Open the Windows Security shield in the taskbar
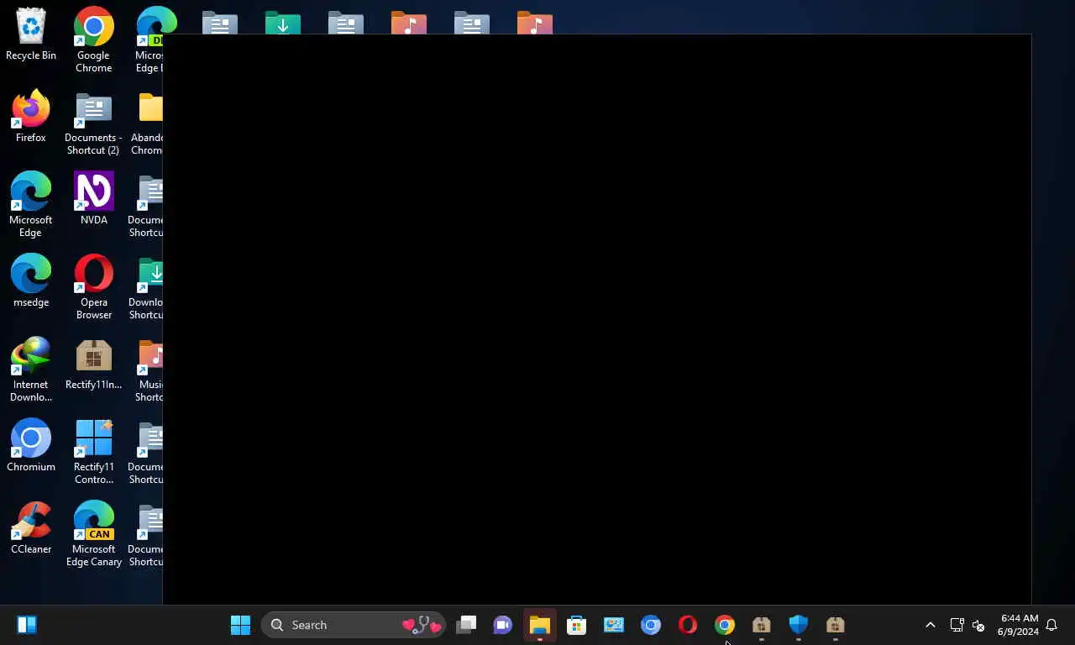The image size is (1075, 645). click(x=799, y=625)
